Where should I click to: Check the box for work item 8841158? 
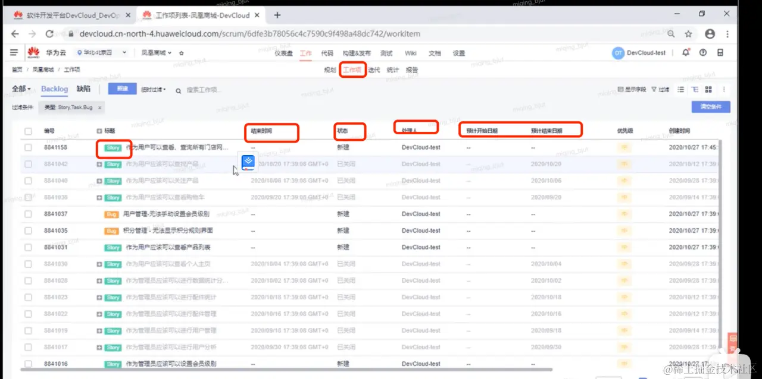pos(28,147)
